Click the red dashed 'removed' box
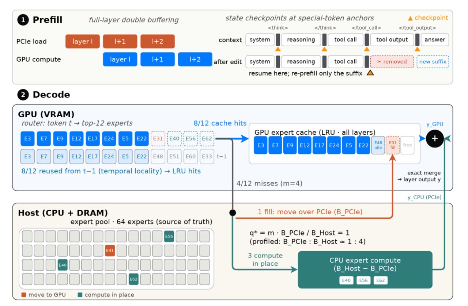 click(392, 62)
